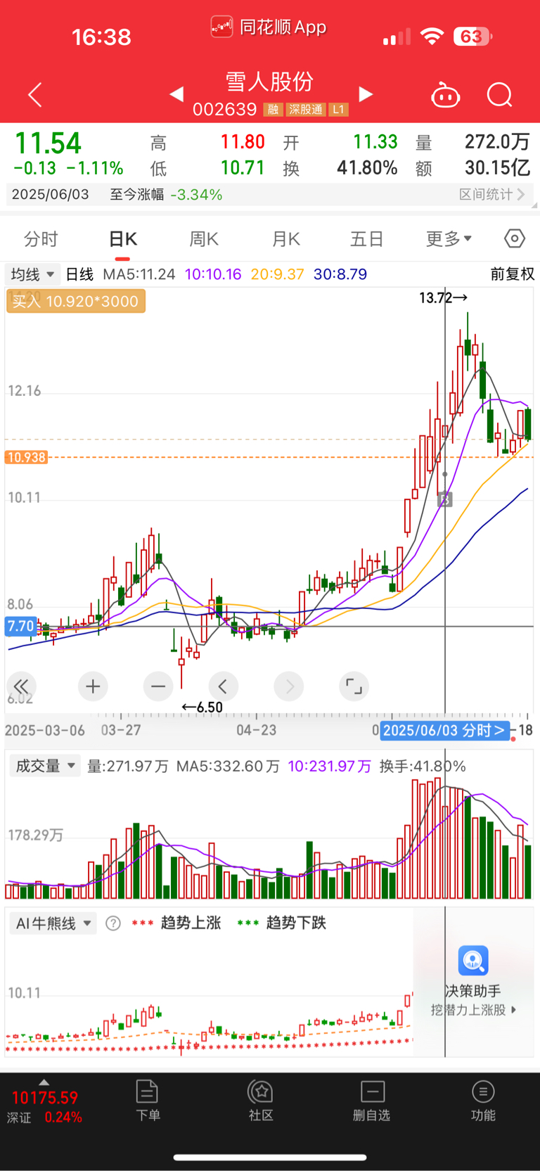
Task: Tap the 额 value 30.15亿
Action: click(497, 168)
